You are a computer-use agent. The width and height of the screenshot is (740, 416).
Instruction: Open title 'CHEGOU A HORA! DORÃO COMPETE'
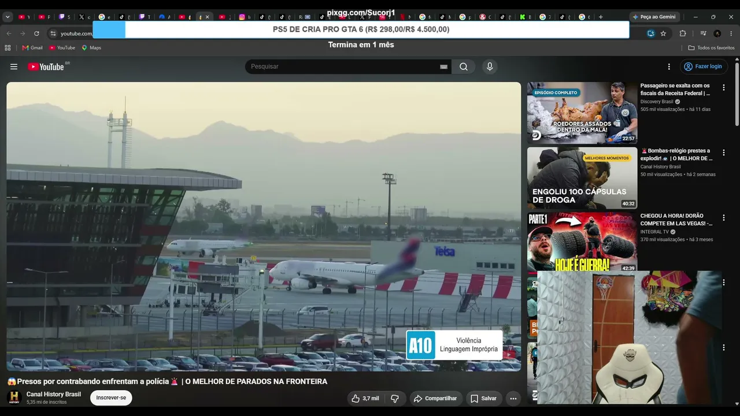pos(676,220)
